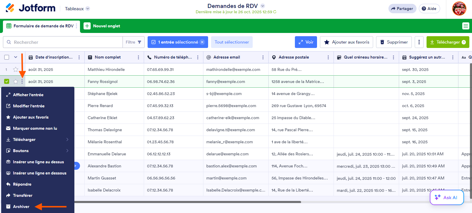Screen dimensions: 472x213
Task: Click the 1 entrée sélectionné button
Action: click(x=178, y=42)
